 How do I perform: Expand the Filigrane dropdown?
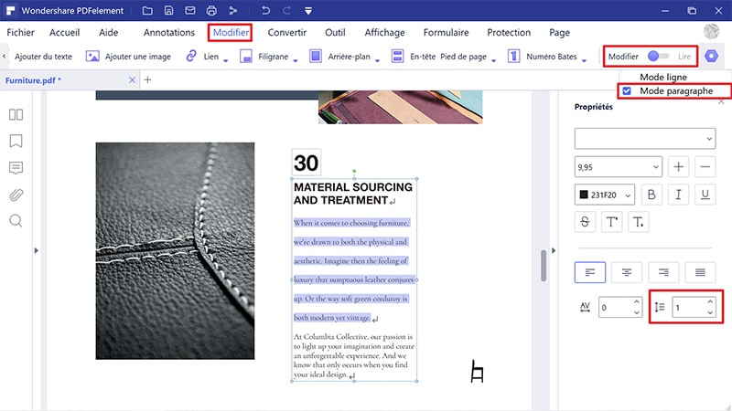coord(295,60)
